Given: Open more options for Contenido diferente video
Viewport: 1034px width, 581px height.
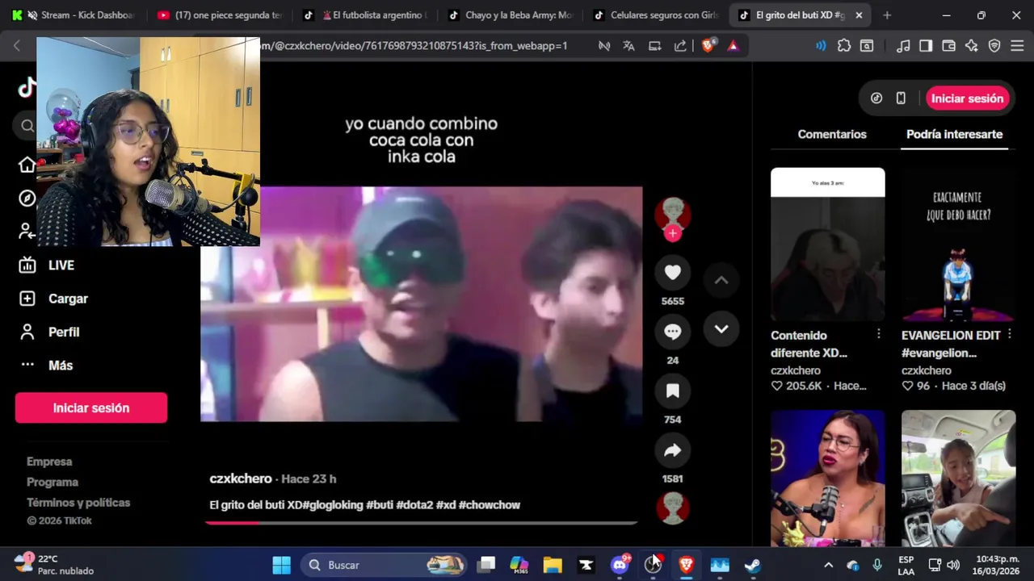Looking at the screenshot, I should tap(879, 334).
